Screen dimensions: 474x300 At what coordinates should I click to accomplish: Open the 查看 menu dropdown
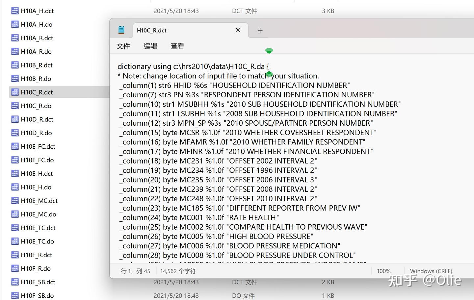coord(177,46)
